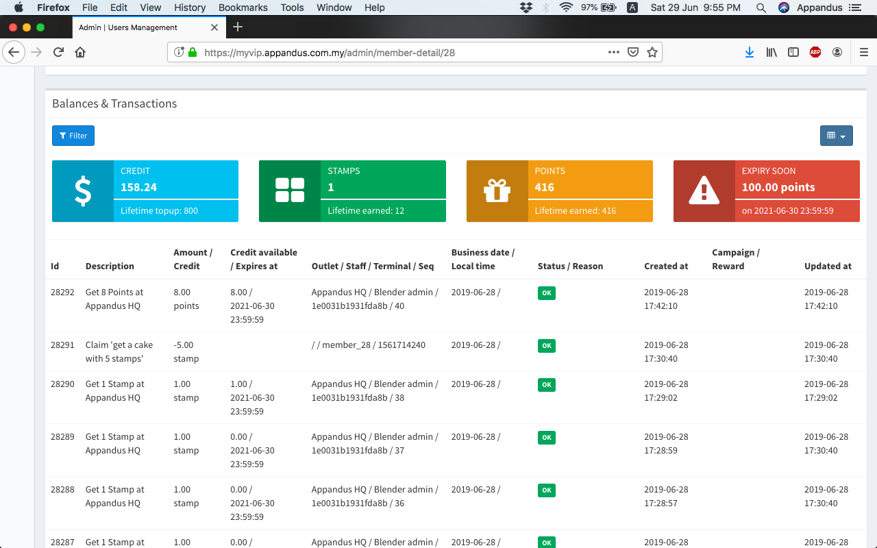Open the Adblock Plus extension
Viewport: 877px width, 548px height.
point(815,52)
